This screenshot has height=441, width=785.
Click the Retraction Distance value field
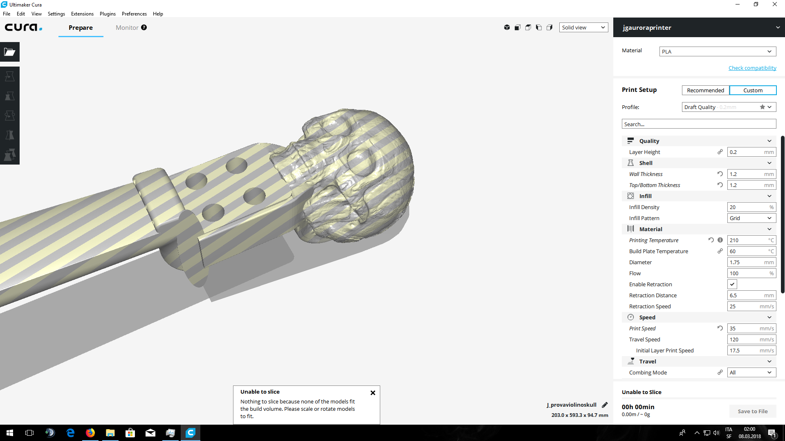pyautogui.click(x=751, y=295)
